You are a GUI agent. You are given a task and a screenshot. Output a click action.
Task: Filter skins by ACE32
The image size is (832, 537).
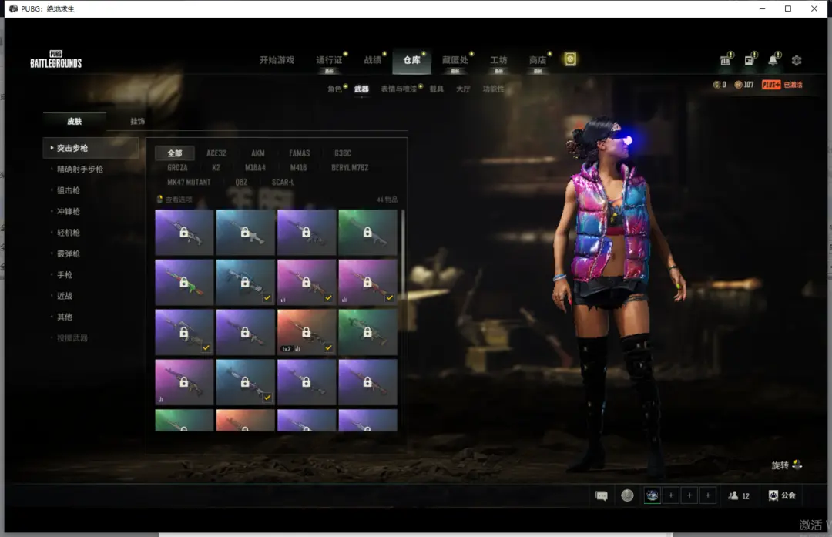tap(216, 153)
